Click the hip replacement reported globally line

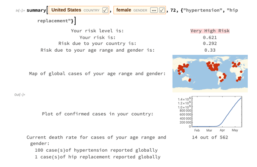click(98, 157)
